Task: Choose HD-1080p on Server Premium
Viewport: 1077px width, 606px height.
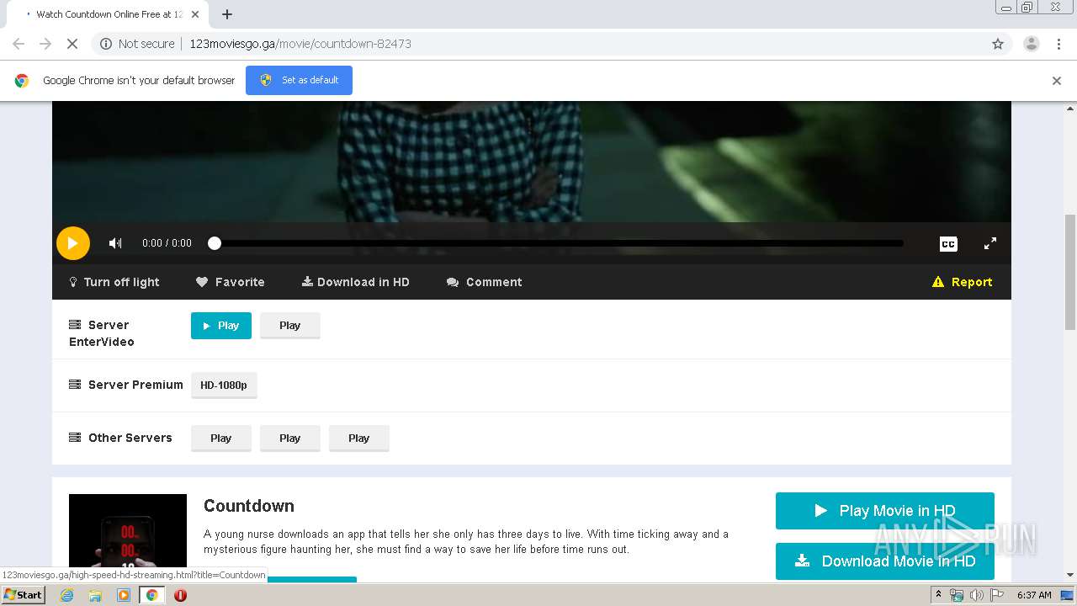Action: (x=224, y=385)
